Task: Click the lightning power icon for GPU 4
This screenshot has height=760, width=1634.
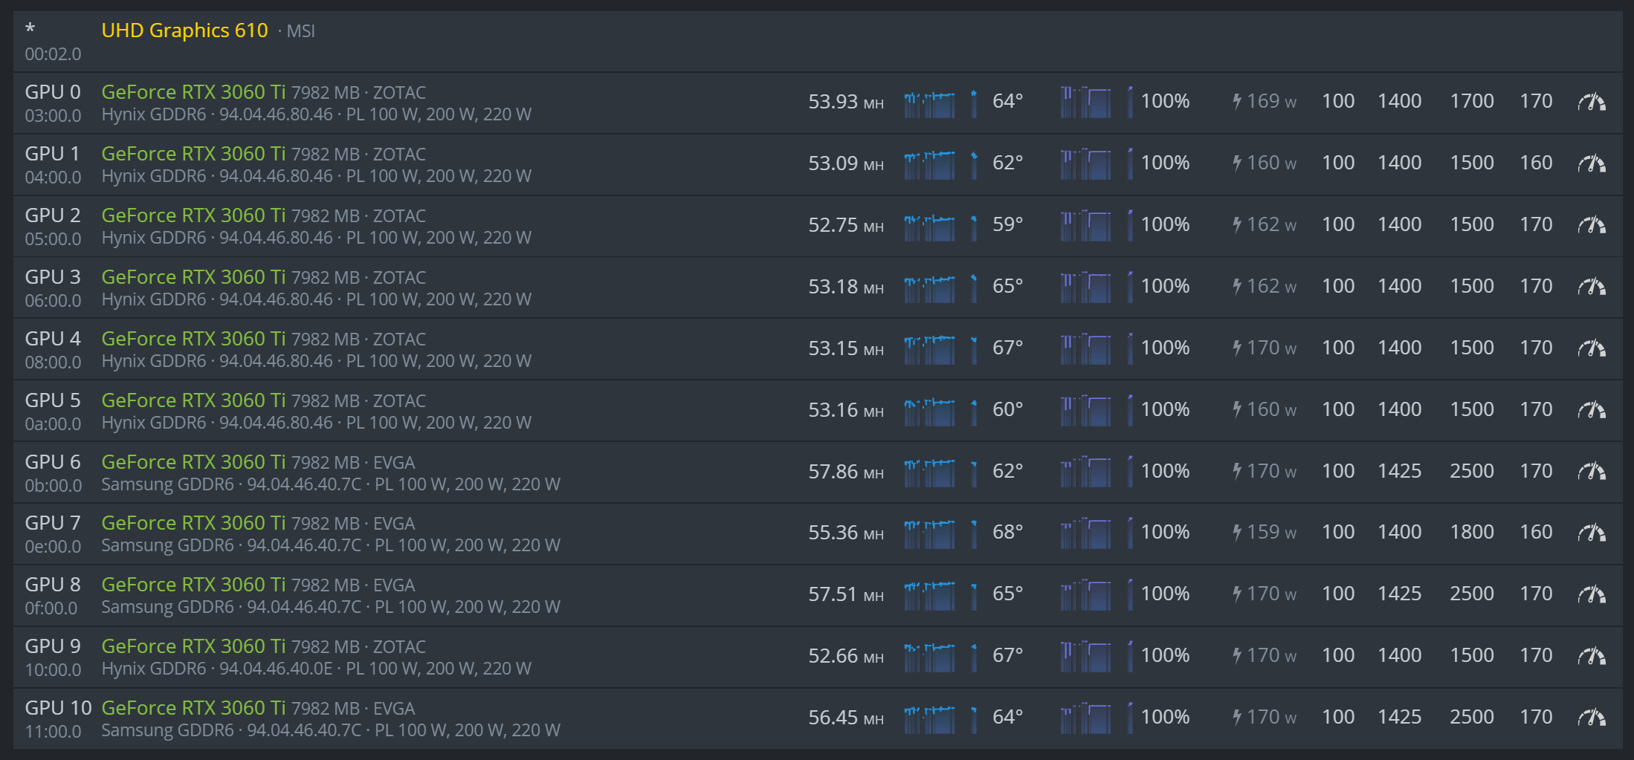Action: [x=1236, y=348]
